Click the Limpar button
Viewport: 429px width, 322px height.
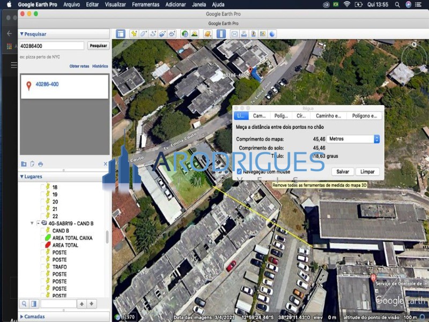pyautogui.click(x=367, y=172)
